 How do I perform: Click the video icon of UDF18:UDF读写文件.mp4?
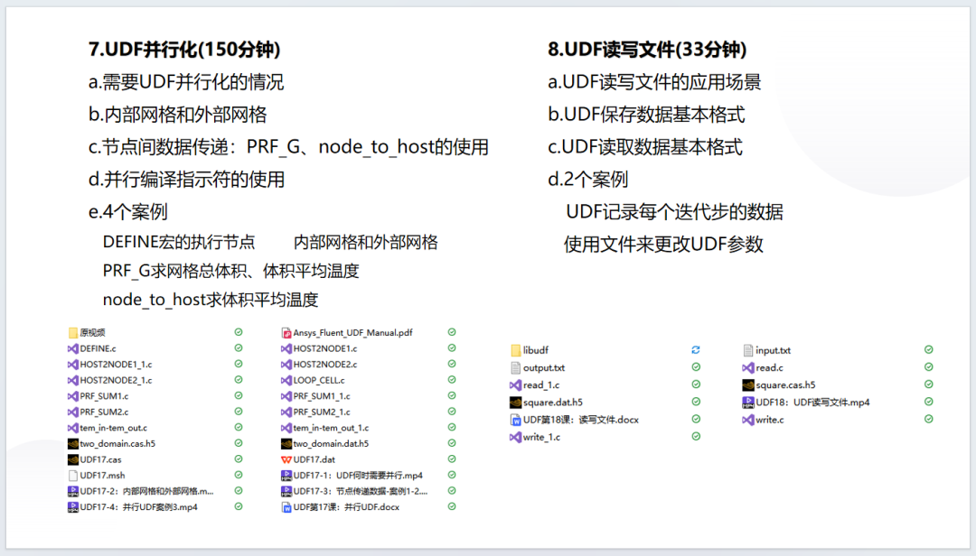748,403
